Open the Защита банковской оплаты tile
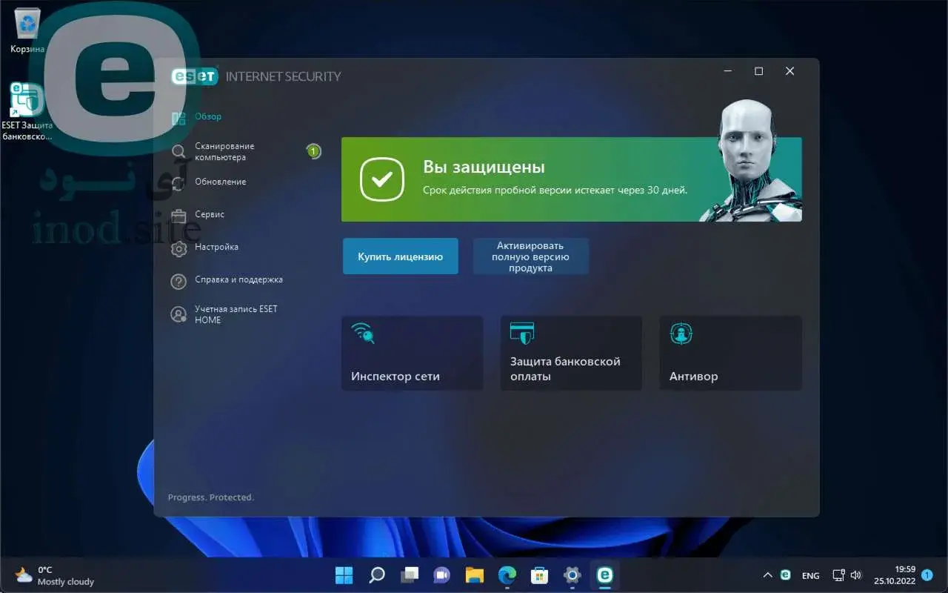The height and width of the screenshot is (593, 948). (571, 354)
